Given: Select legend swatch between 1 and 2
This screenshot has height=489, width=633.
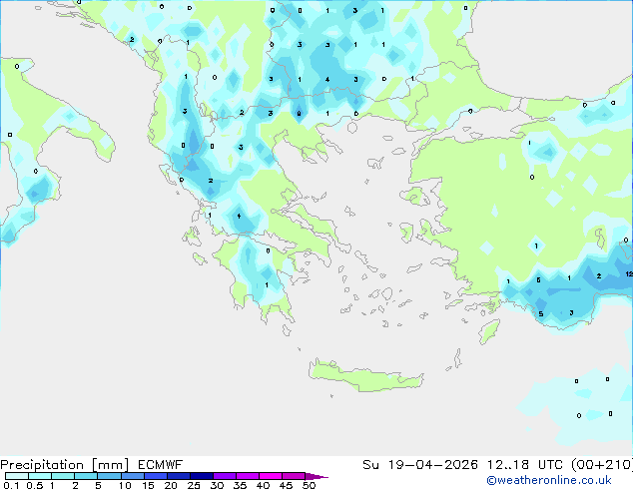Looking at the screenshot, I should coord(63,477).
